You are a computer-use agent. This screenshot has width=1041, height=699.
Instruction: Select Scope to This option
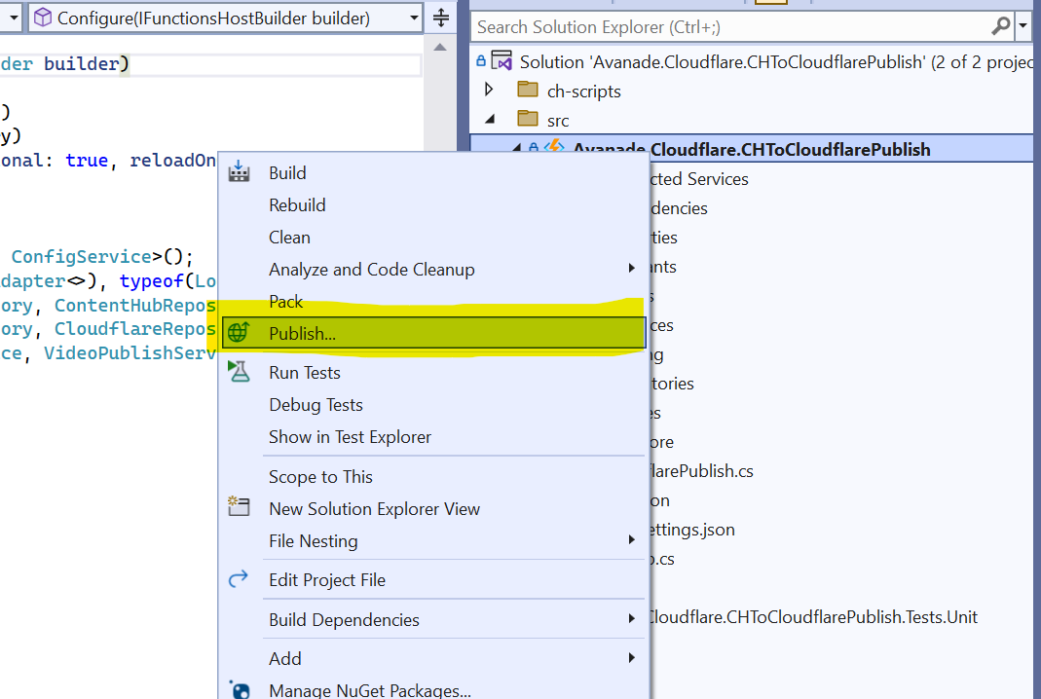pos(320,477)
